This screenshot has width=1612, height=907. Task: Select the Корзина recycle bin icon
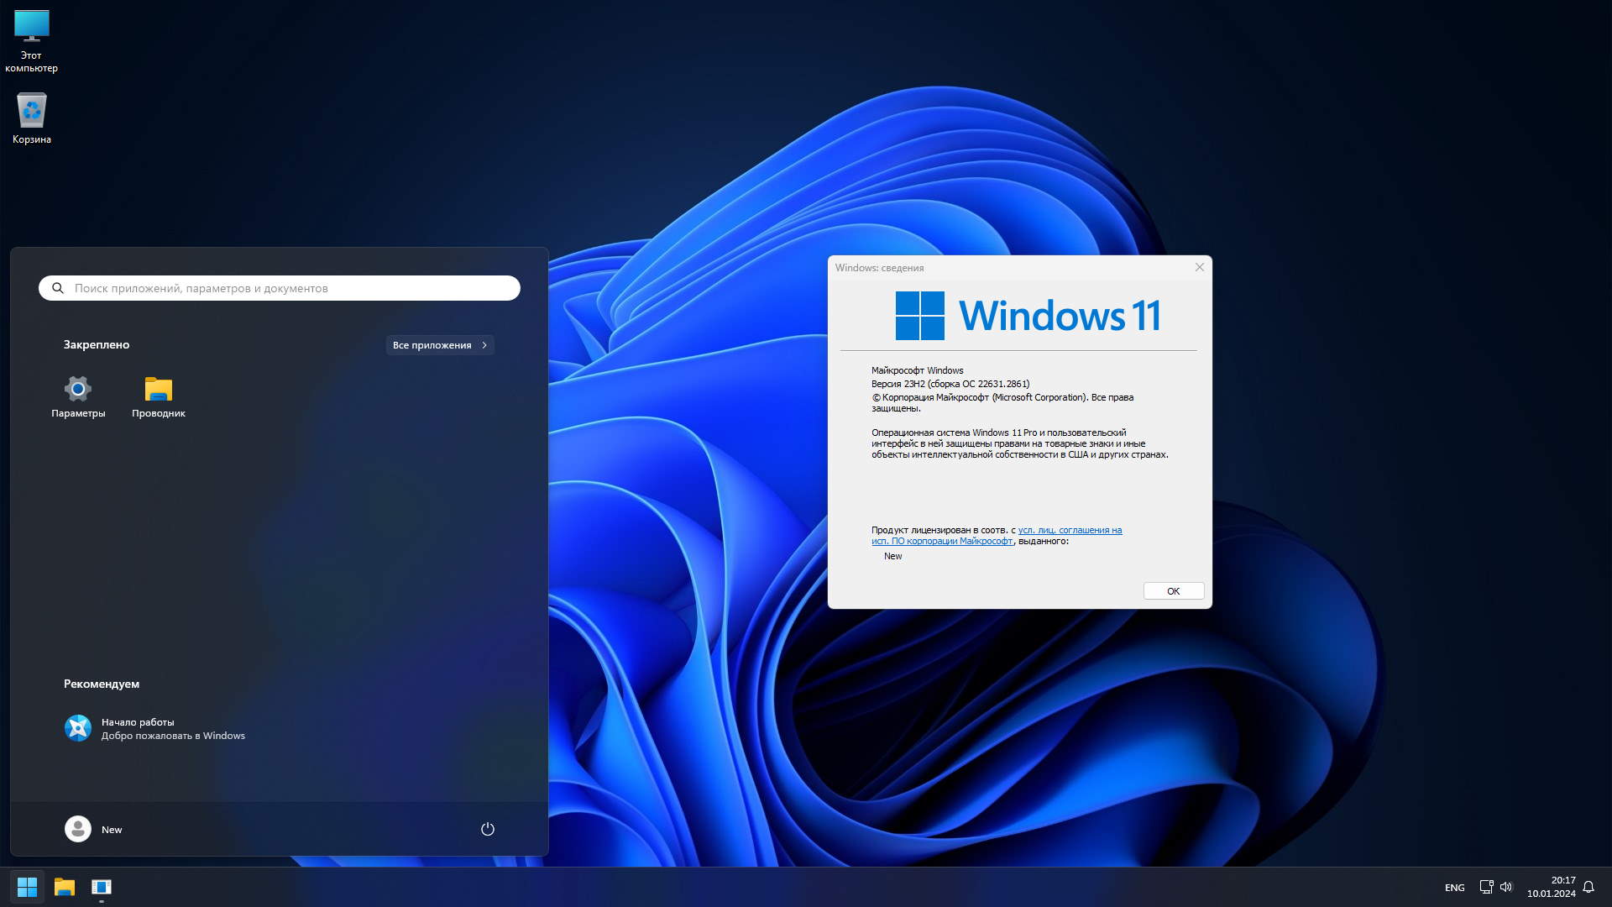32,111
